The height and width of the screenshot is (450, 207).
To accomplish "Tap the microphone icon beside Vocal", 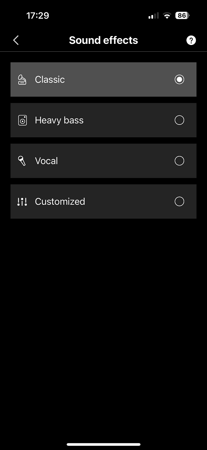I will 22,161.
